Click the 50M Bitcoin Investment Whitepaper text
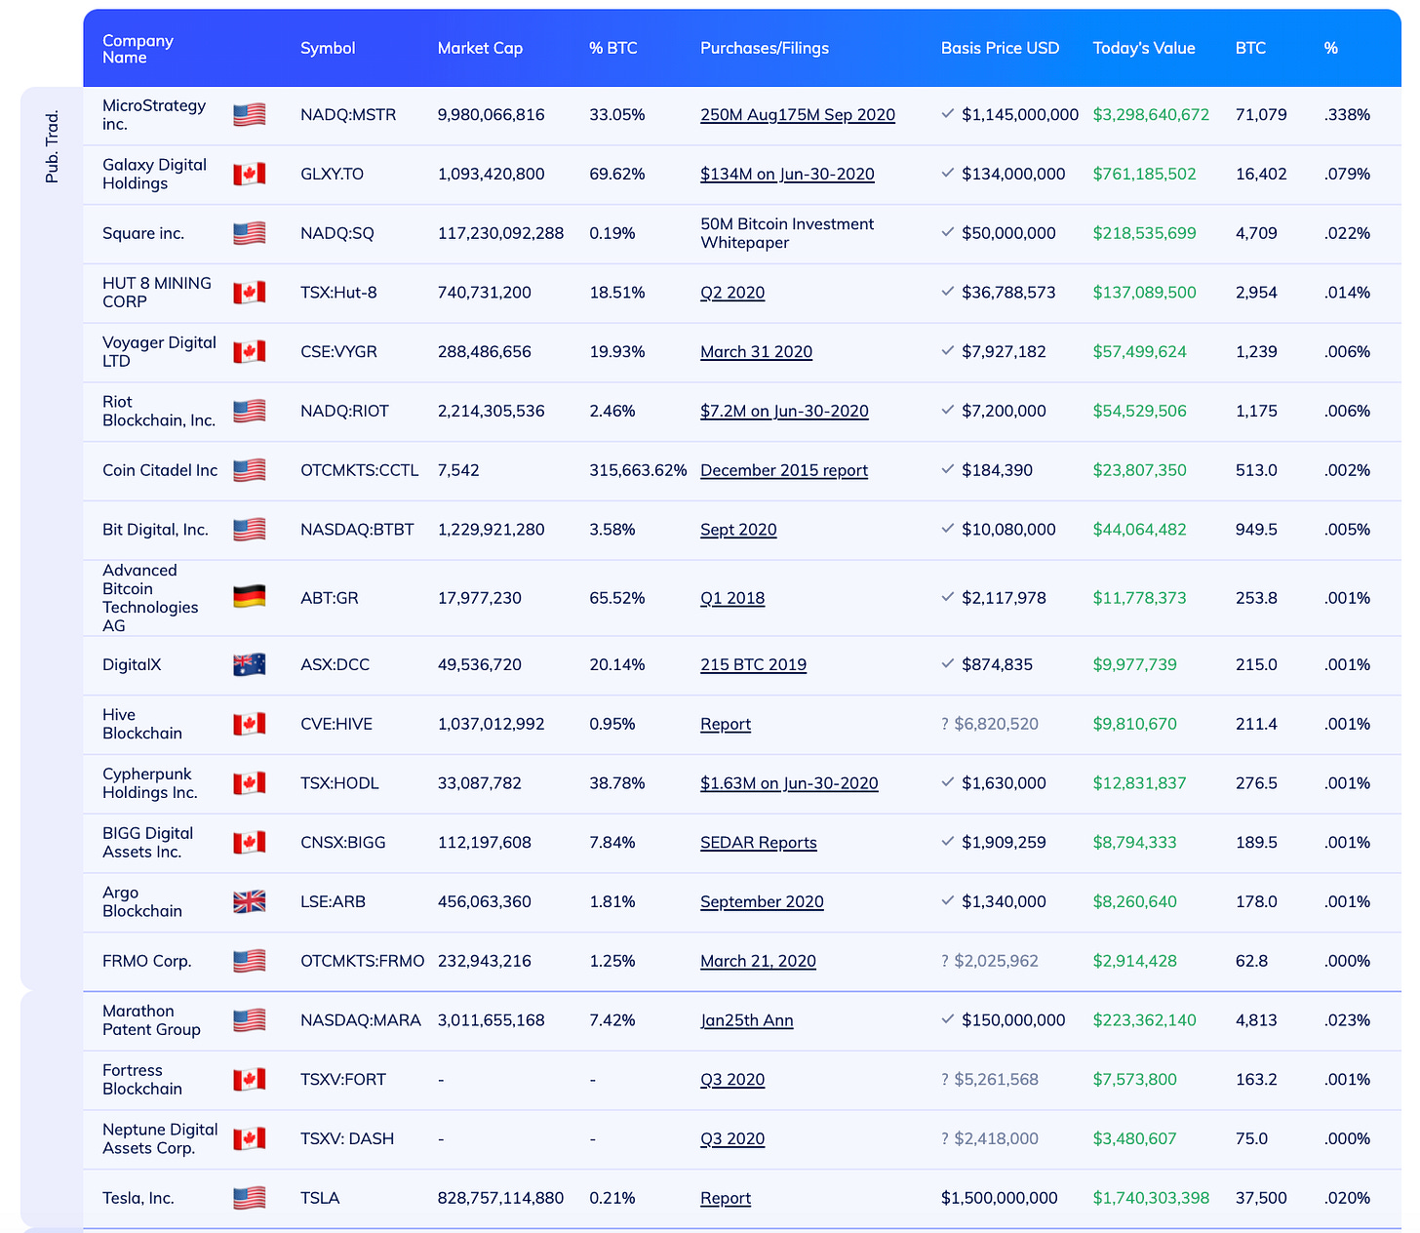1420x1233 pixels. tap(787, 234)
